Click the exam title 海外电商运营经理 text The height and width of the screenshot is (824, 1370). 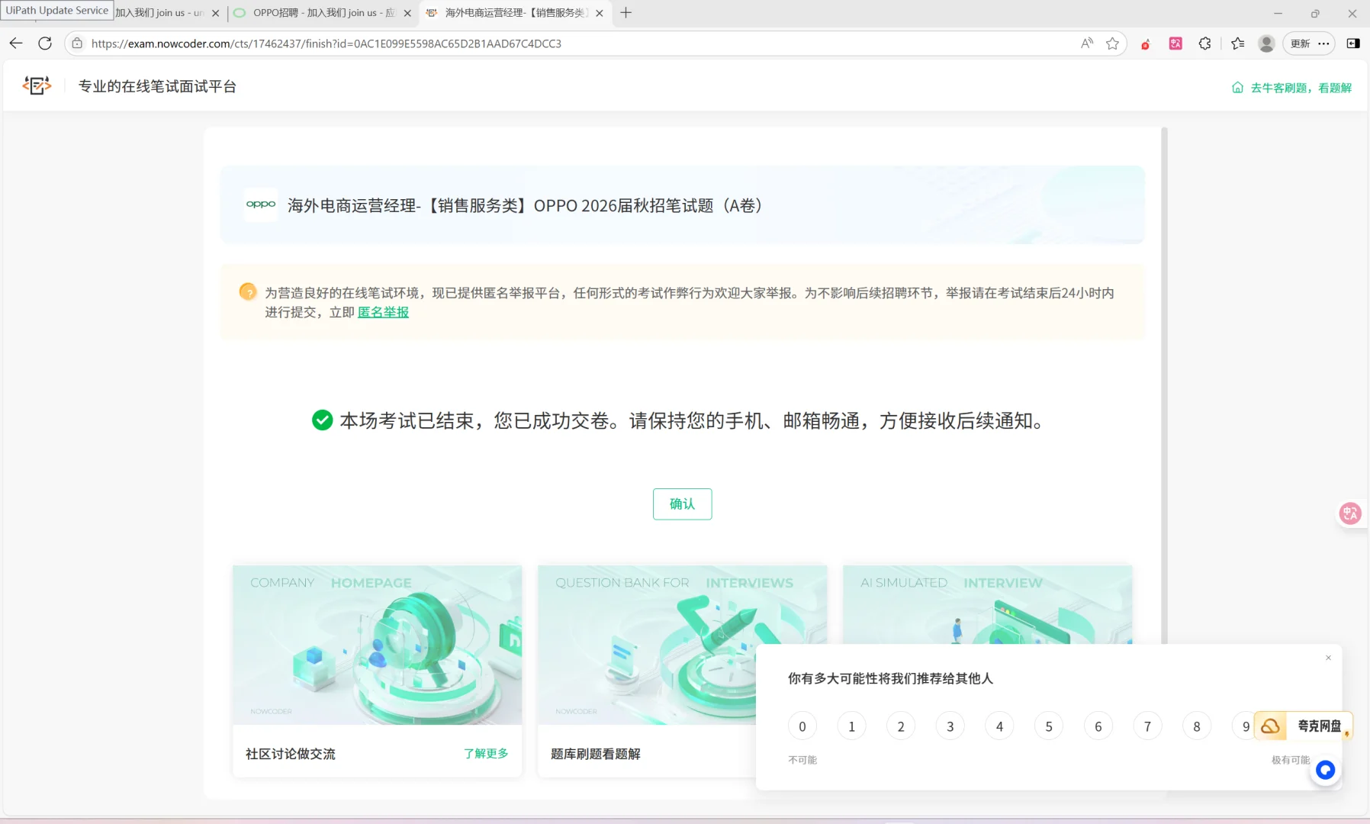[x=525, y=205]
